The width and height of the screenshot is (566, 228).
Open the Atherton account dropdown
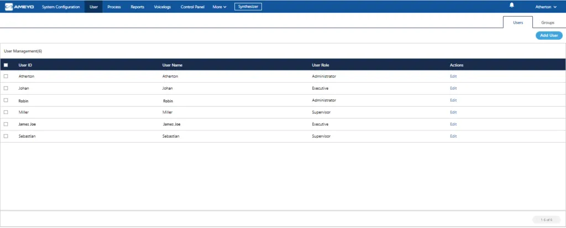pyautogui.click(x=546, y=7)
